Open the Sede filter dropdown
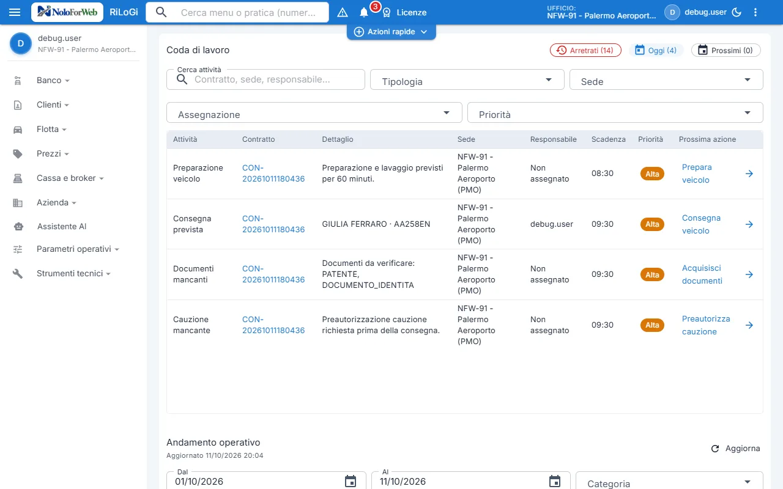 point(666,79)
